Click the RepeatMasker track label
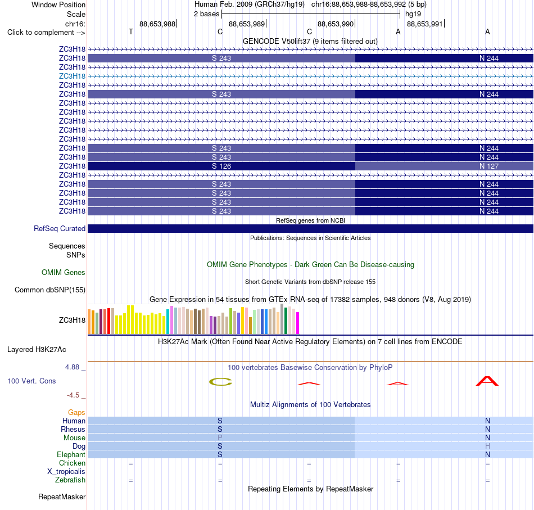The image size is (534, 510). point(62,497)
